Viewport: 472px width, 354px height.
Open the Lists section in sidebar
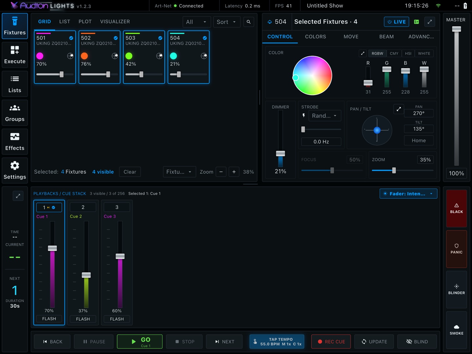[x=15, y=84]
